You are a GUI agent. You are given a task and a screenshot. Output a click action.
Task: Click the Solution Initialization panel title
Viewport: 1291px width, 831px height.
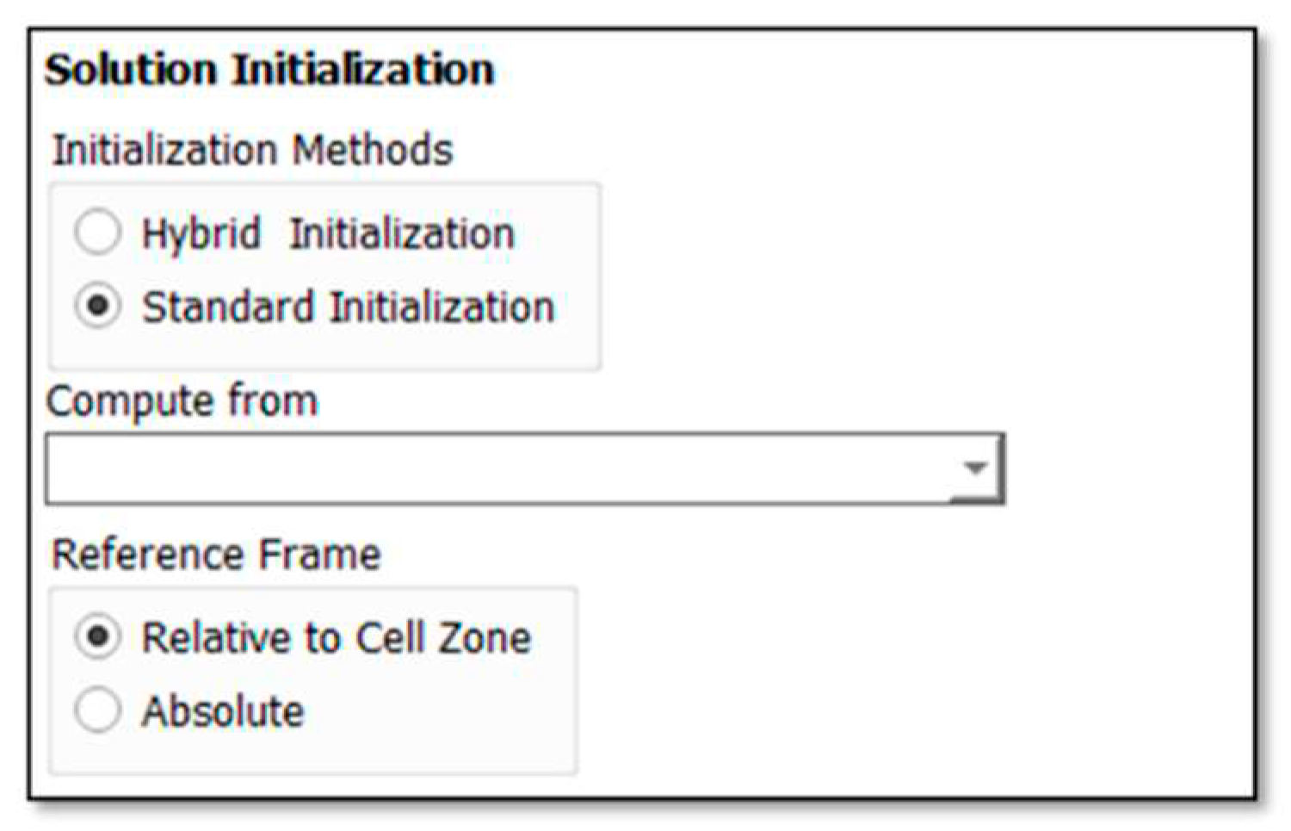[x=269, y=70]
